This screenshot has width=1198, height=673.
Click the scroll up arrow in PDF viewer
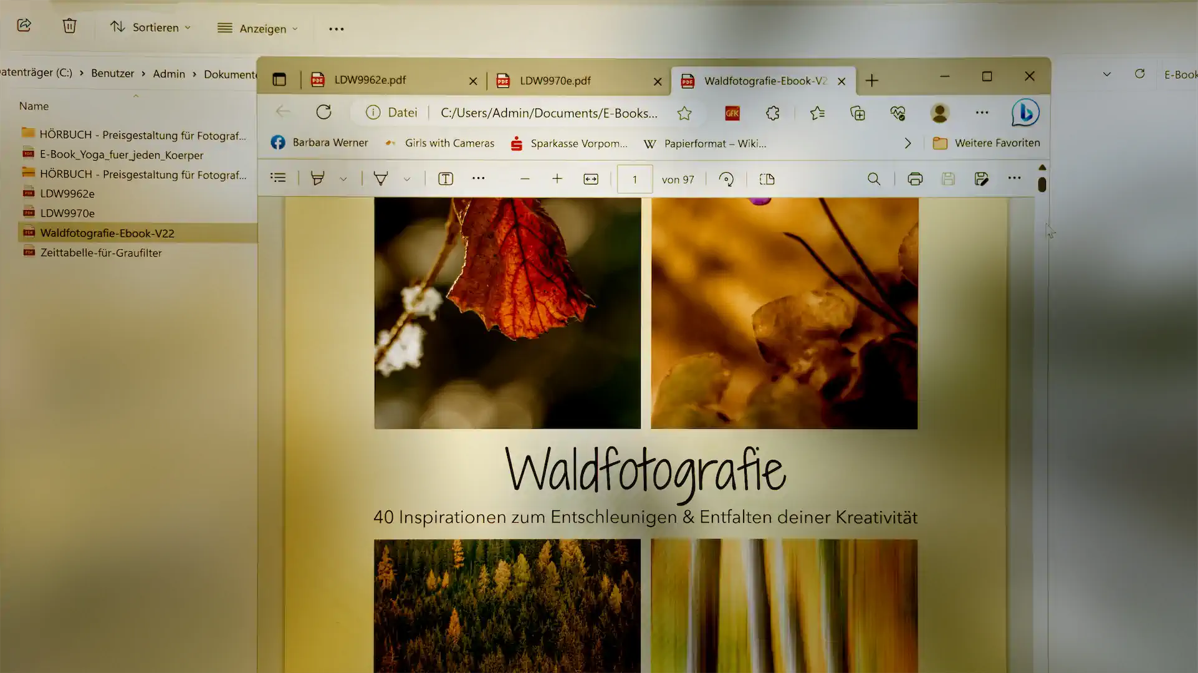[x=1042, y=168]
